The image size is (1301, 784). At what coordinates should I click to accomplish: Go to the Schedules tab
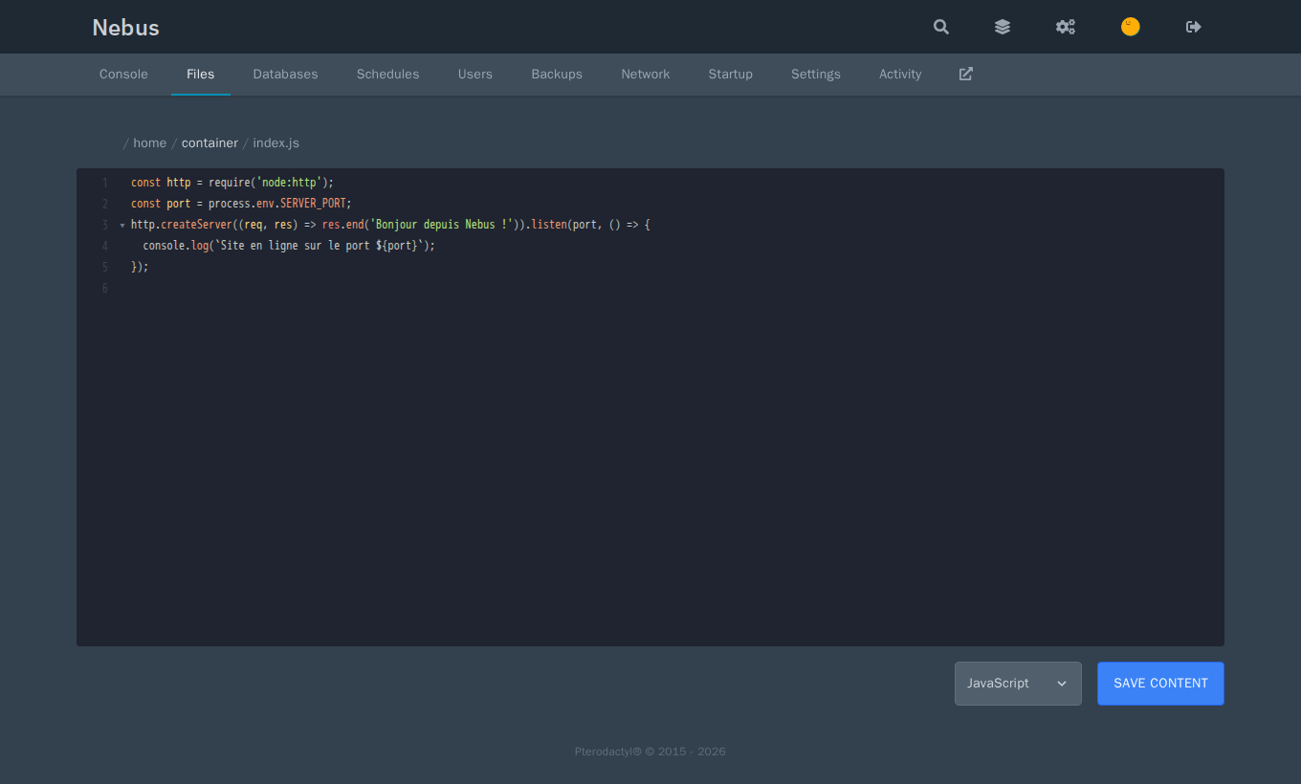coord(388,75)
